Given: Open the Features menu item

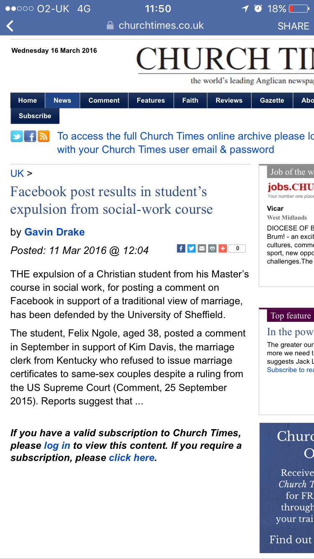Looking at the screenshot, I should (x=151, y=101).
